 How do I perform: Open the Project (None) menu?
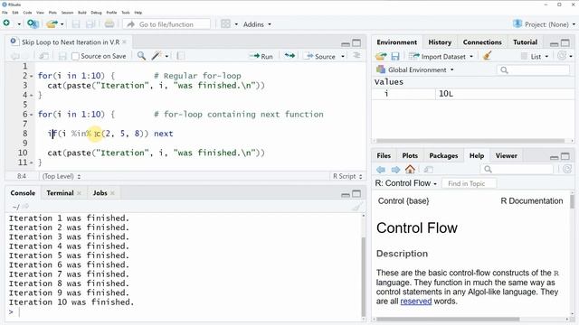tap(545, 24)
